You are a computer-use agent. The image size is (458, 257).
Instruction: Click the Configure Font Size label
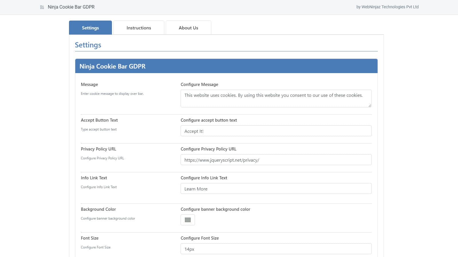point(200,238)
